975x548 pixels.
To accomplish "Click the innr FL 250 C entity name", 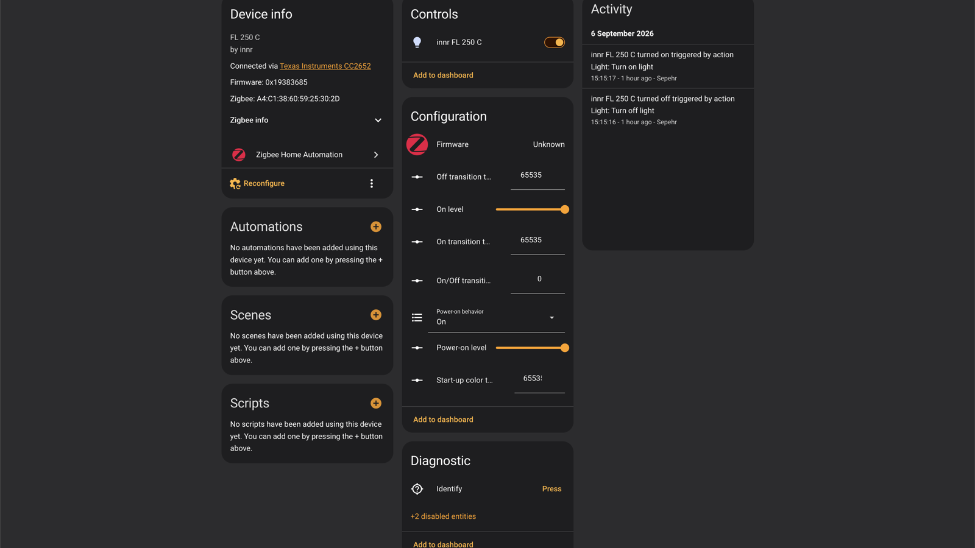I will [459, 43].
